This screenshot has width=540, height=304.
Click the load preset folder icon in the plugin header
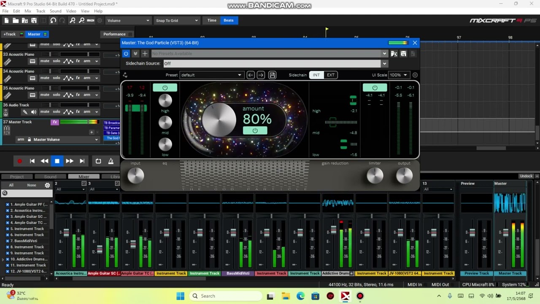click(x=394, y=54)
